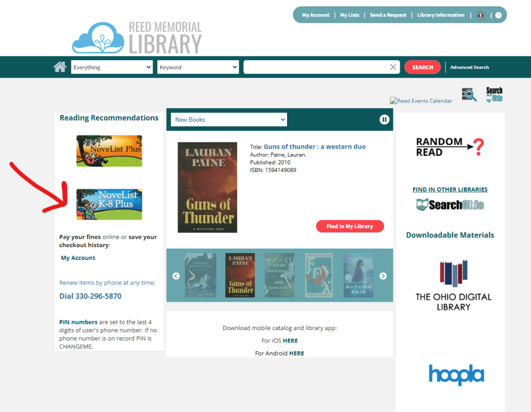Open My Lists in top menu

point(349,15)
